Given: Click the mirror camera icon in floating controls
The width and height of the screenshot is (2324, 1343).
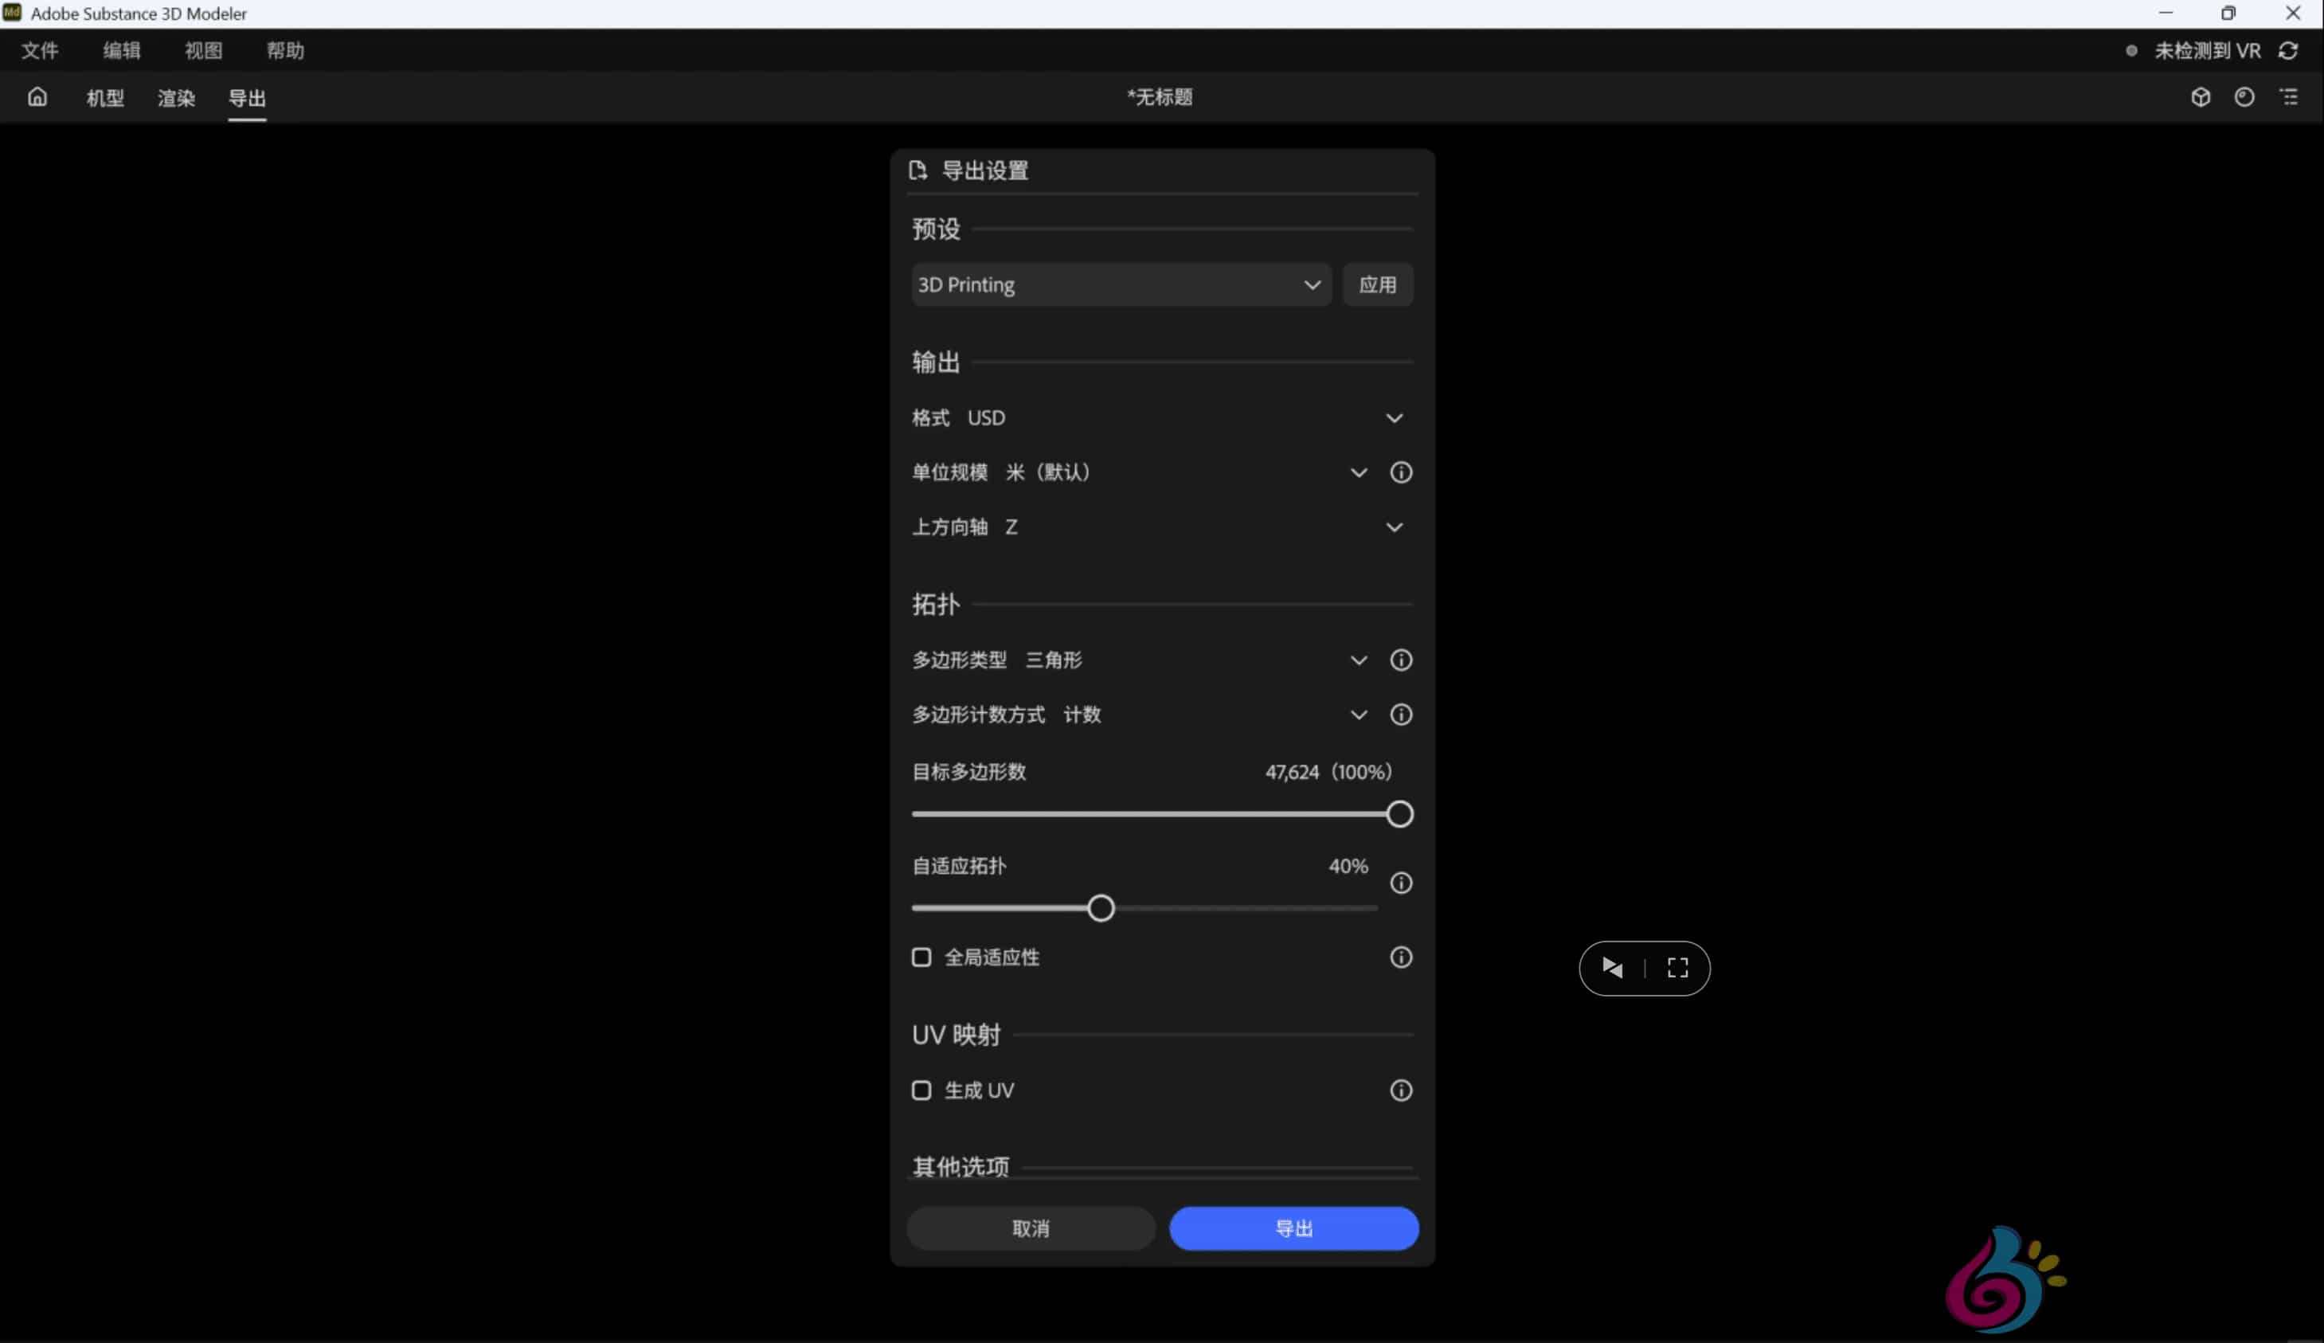Looking at the screenshot, I should tap(1612, 968).
